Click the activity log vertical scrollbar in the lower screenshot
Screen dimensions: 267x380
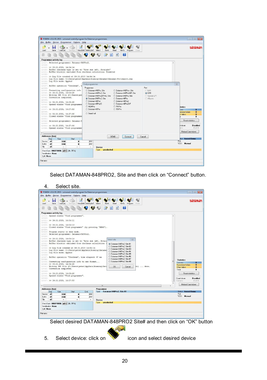(x=174, y=249)
